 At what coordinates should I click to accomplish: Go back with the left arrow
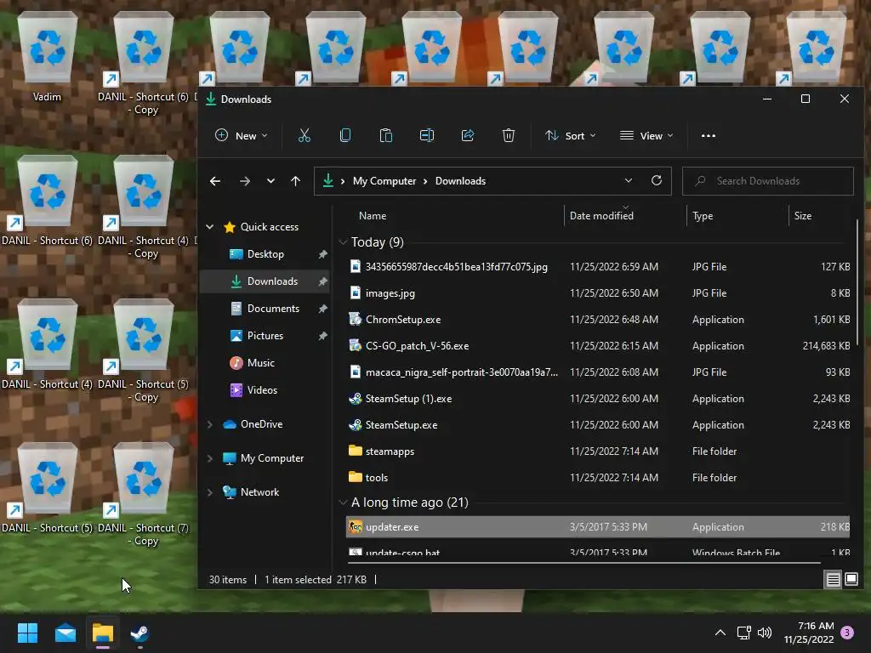215,181
